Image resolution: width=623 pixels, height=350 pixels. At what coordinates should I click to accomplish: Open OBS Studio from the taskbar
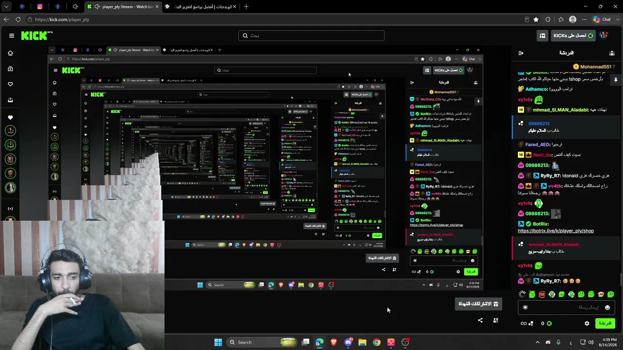[x=405, y=342]
